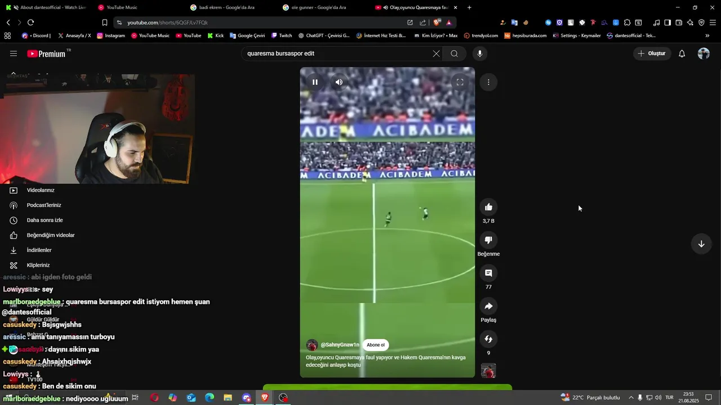The image size is (721, 405).
Task: Start voice search with microphone
Action: tap(480, 53)
